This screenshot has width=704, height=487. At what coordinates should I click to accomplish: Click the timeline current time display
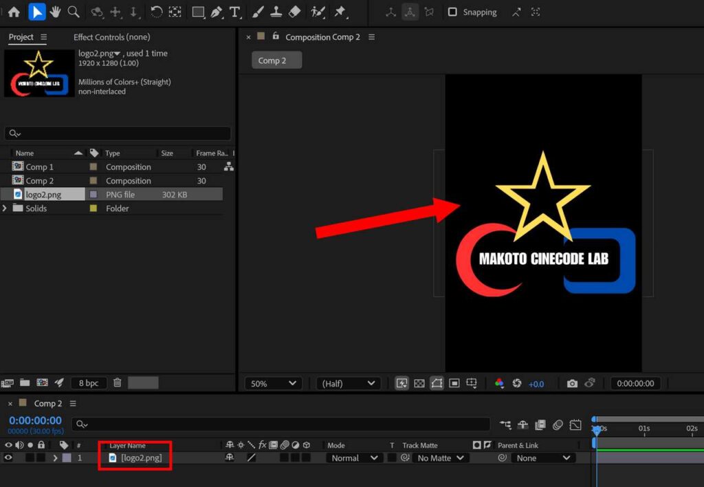[x=36, y=420]
